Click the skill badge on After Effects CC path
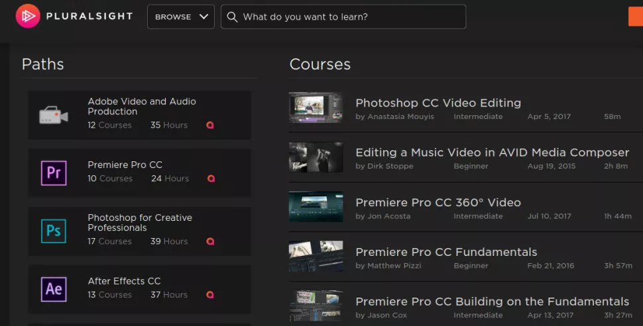 click(x=211, y=295)
